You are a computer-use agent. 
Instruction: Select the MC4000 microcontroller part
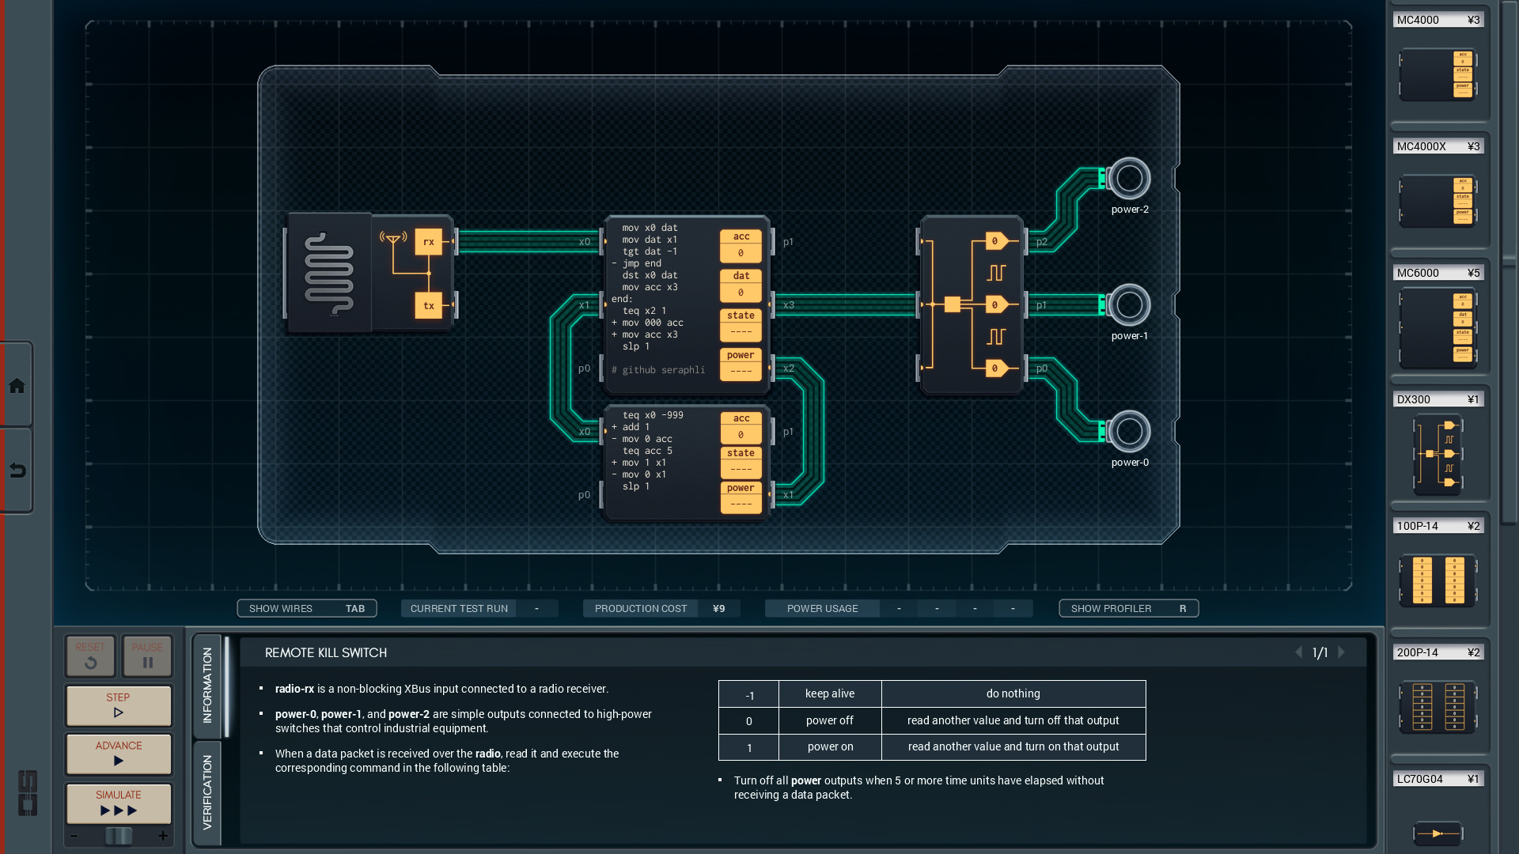(x=1438, y=75)
